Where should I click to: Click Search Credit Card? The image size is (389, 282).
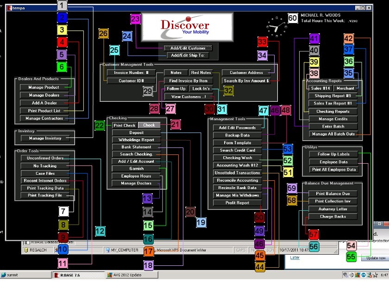point(238,150)
